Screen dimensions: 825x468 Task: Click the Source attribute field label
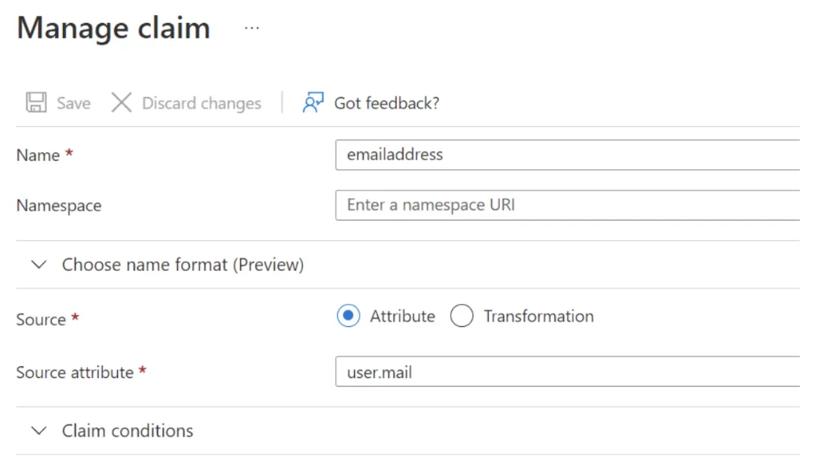click(x=75, y=372)
